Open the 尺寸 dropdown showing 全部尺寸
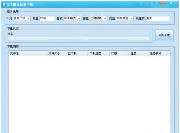Image resolution: width=180 pixels, height=133 pixels. point(22,18)
